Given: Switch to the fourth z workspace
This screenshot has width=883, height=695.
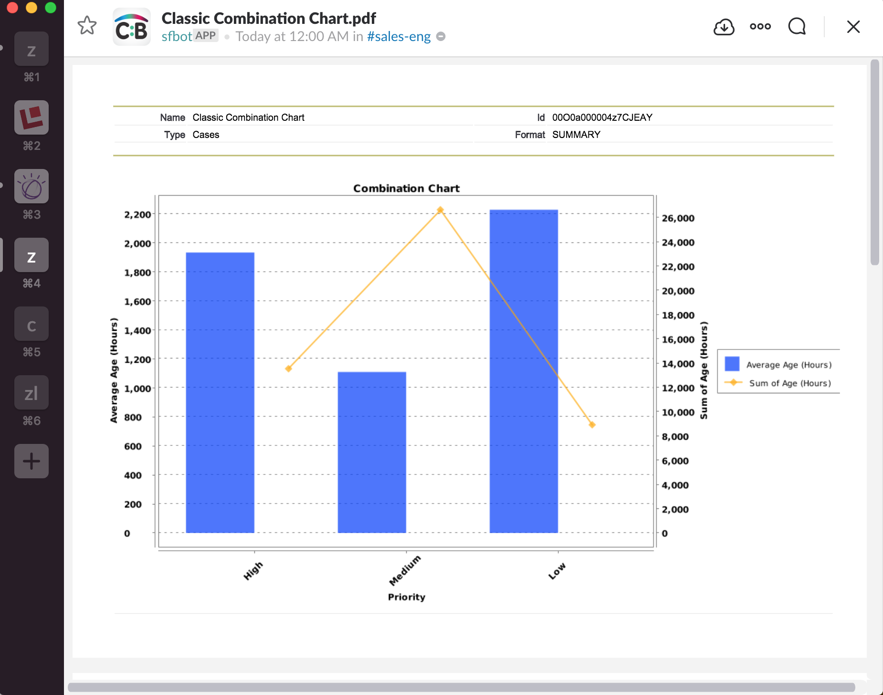Looking at the screenshot, I should coord(31,255).
